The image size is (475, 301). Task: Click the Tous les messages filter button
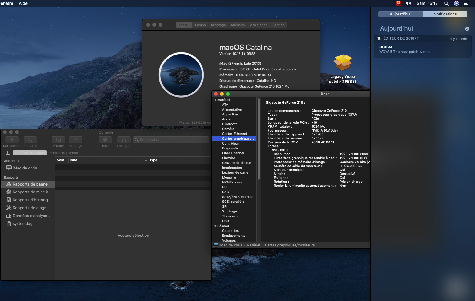pos(30,153)
